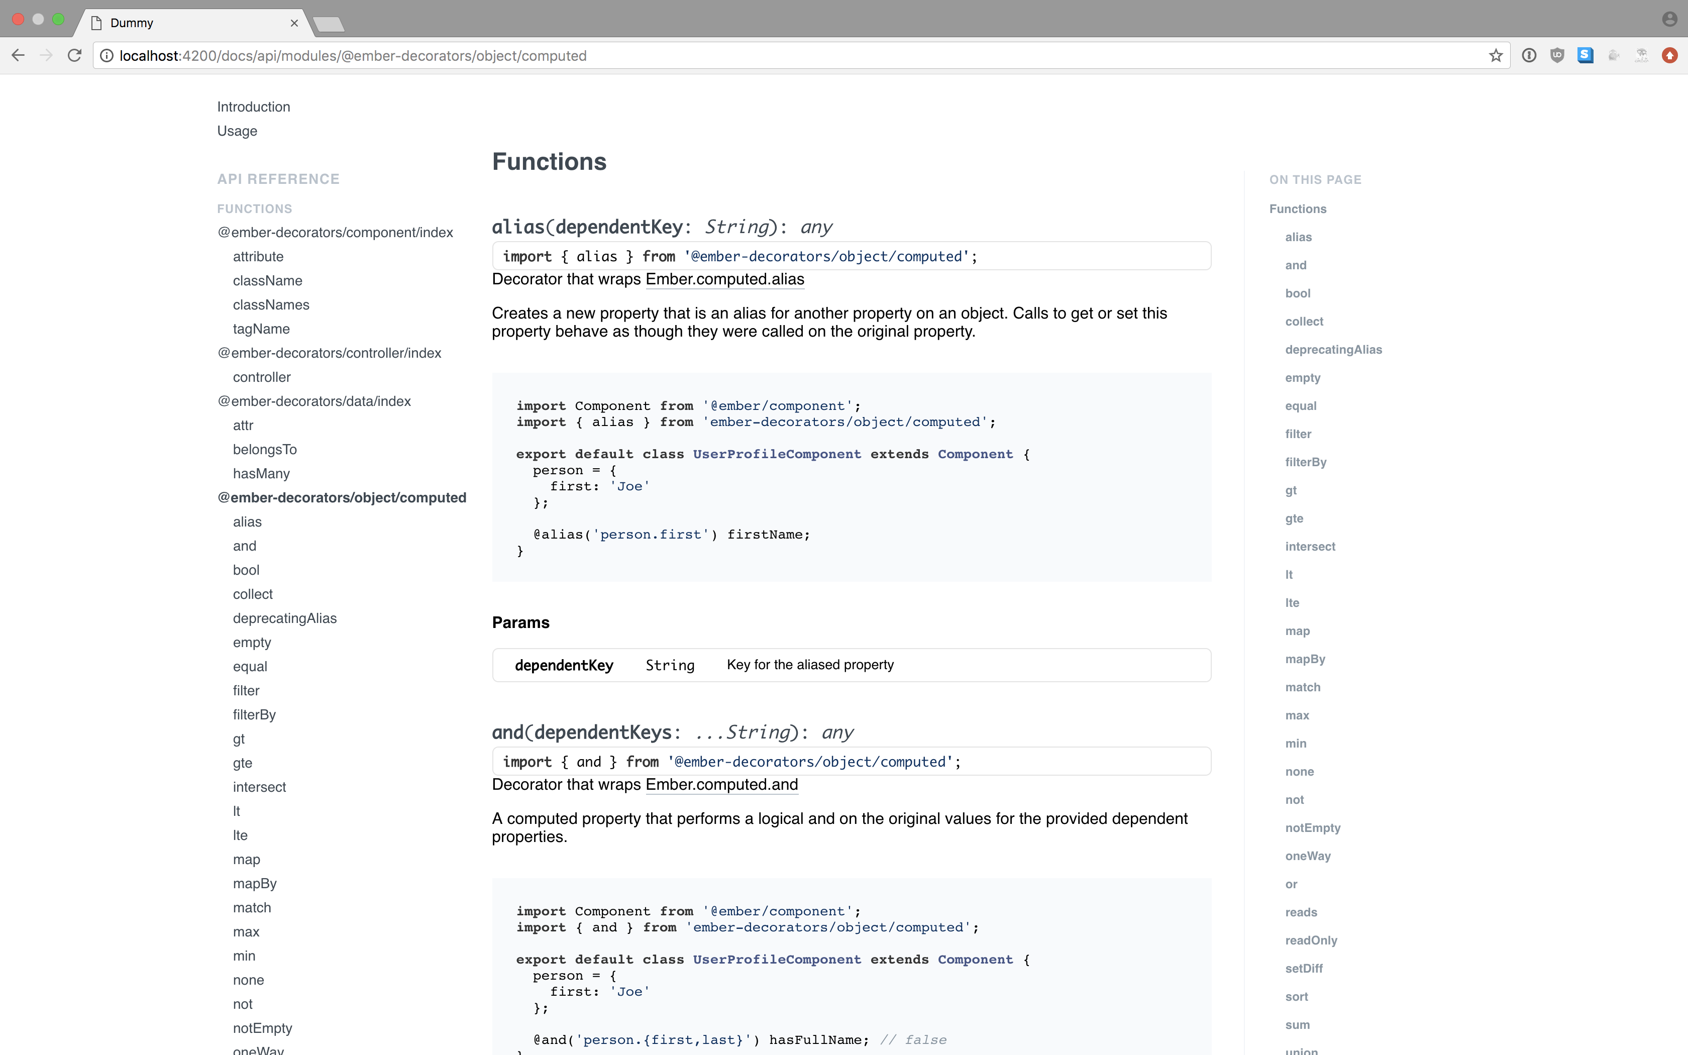Open the Ember.computed.and link

click(x=721, y=784)
